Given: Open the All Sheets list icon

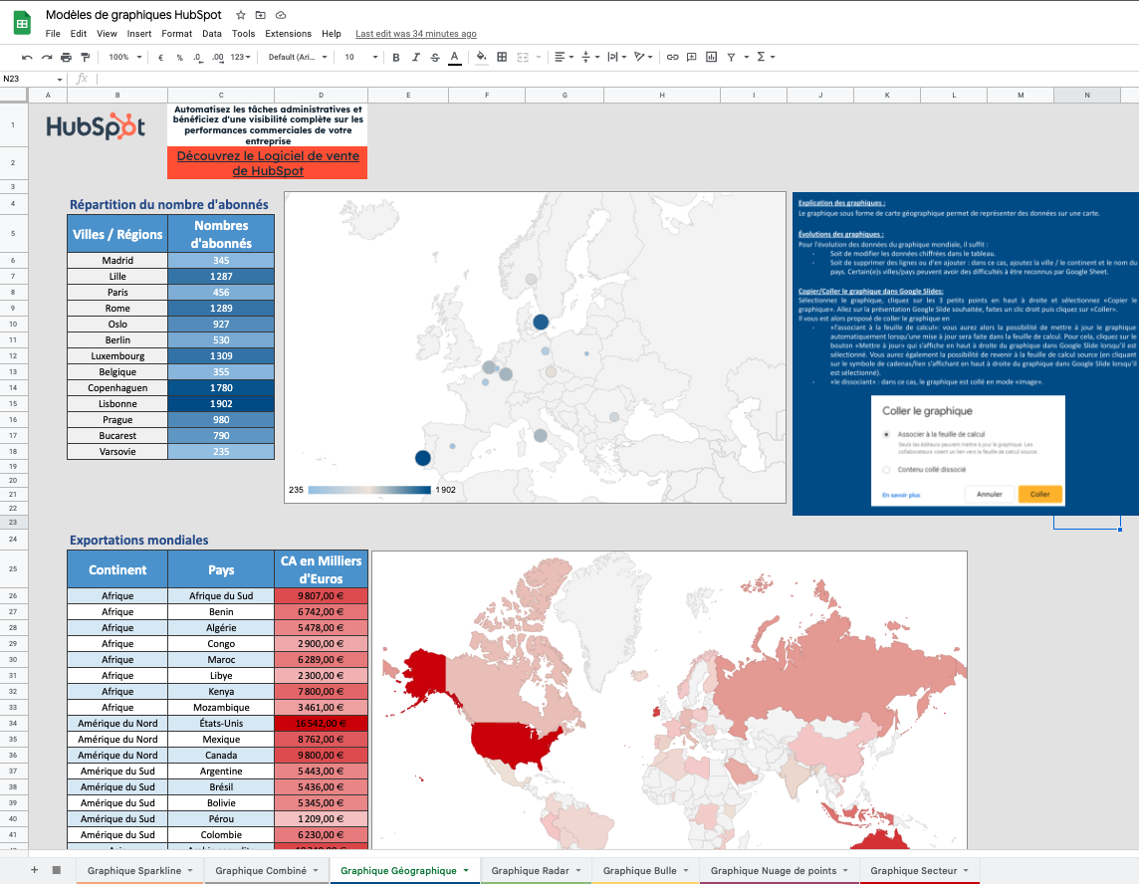Looking at the screenshot, I should (57, 869).
